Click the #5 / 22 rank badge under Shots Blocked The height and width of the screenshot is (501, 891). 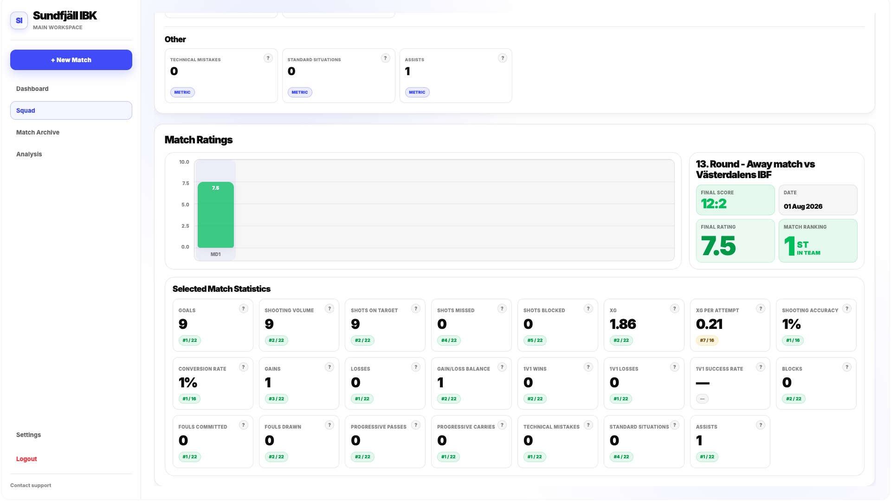coord(535,340)
